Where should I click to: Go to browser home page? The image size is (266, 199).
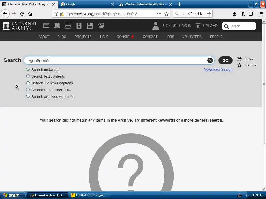coord(30,14)
